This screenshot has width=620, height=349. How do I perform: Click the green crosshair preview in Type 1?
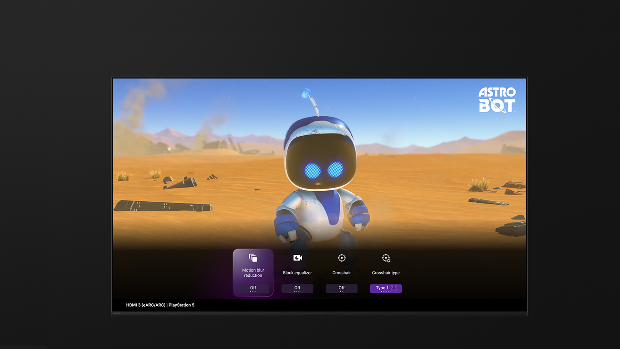[394, 288]
